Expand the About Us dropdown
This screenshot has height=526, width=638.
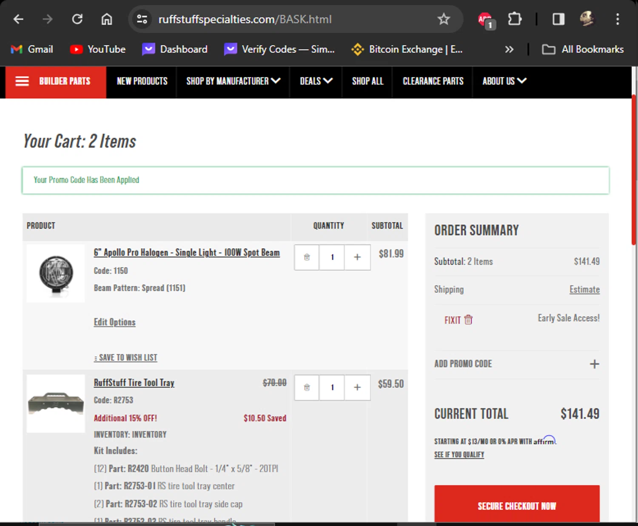504,81
